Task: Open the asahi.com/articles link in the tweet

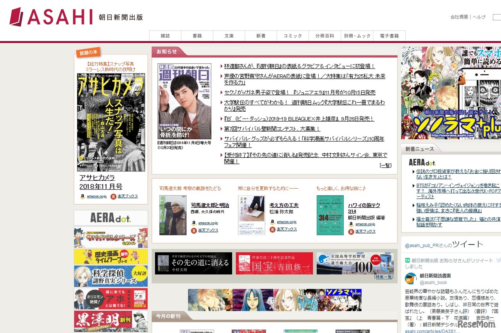Action: (432, 331)
